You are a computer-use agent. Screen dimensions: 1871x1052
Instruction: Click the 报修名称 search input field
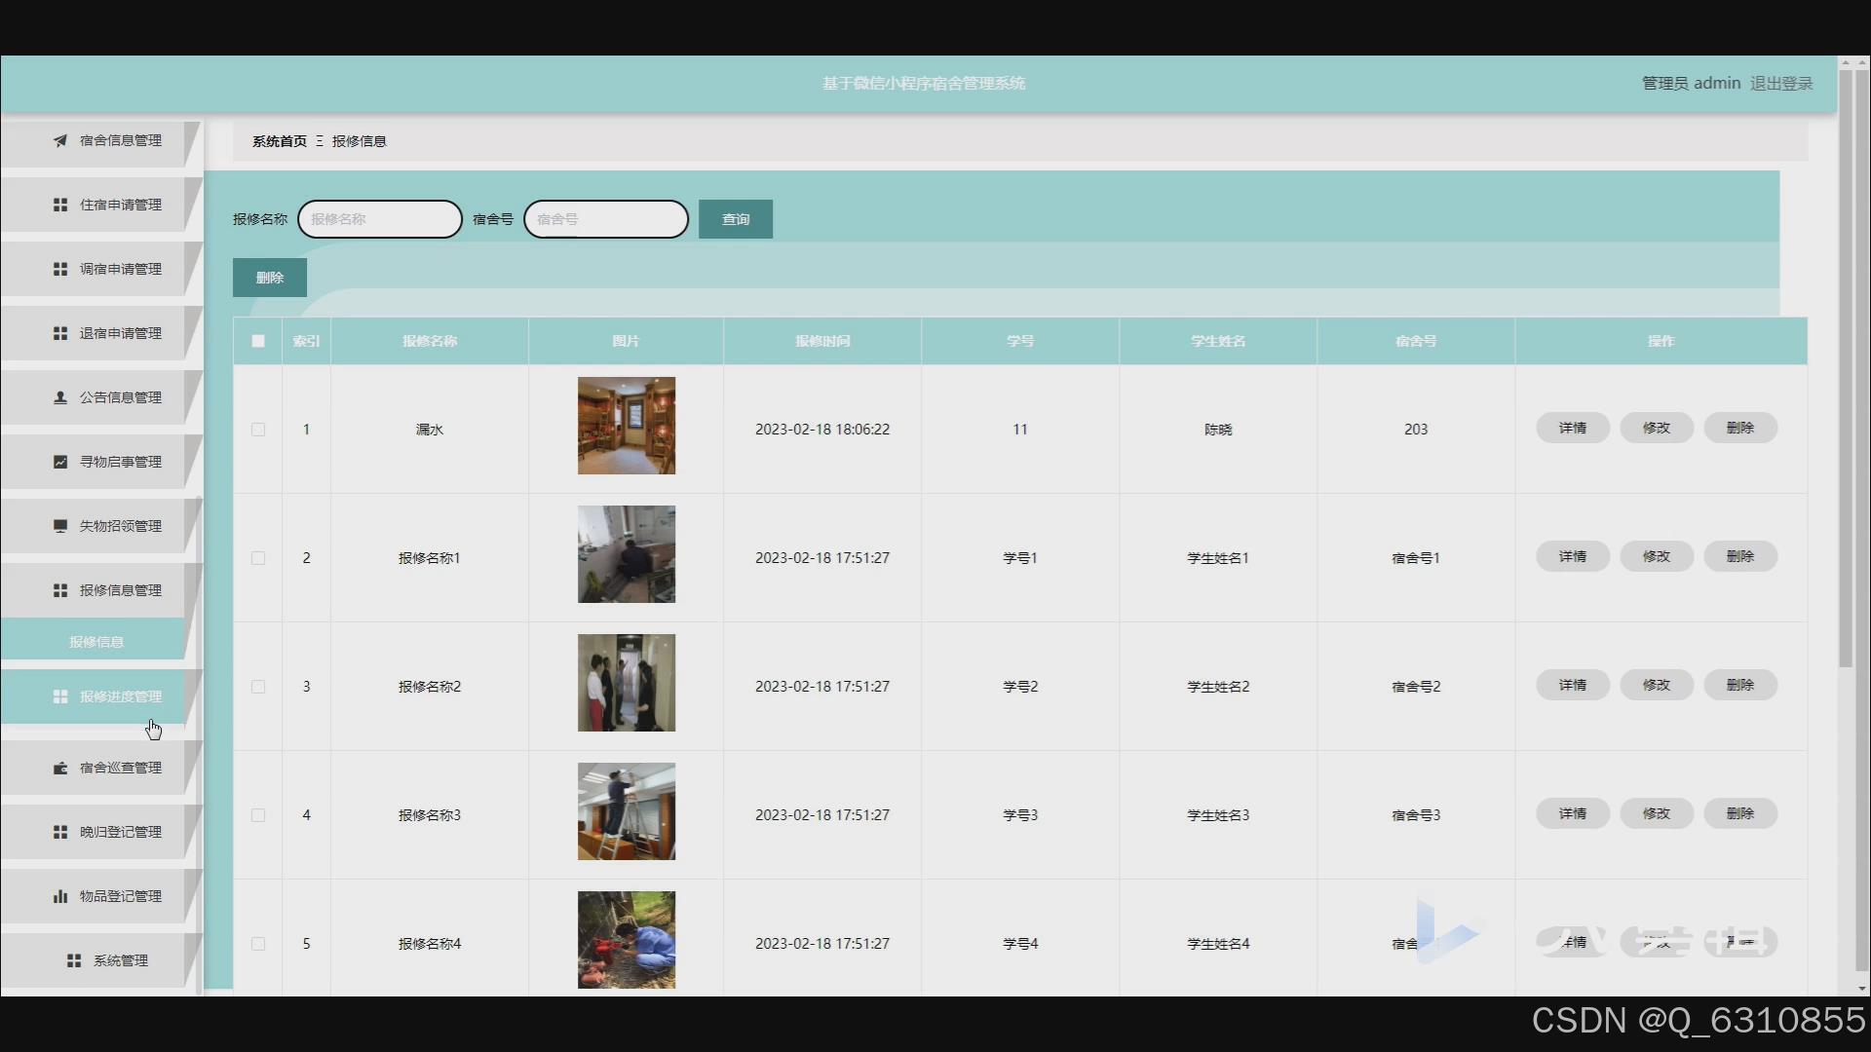(380, 219)
